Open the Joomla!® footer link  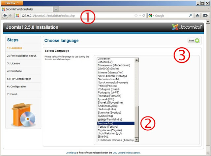(71, 153)
